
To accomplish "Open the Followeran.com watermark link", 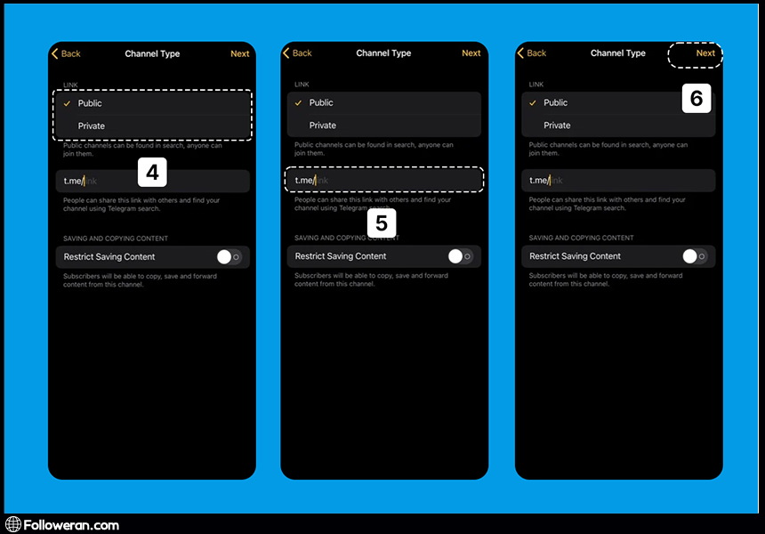I will point(71,524).
